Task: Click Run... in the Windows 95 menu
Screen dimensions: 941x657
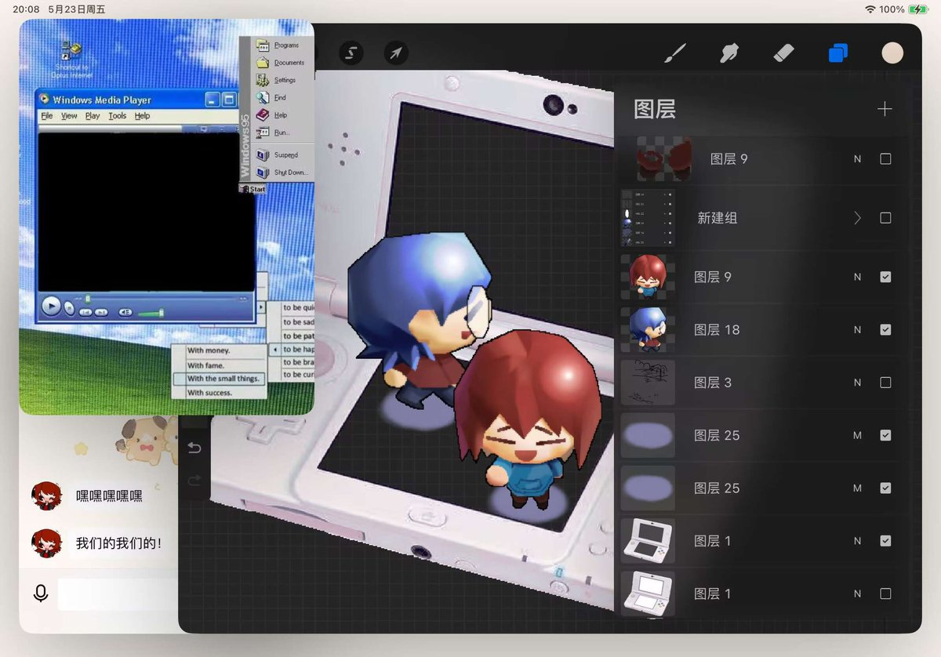Action: pyautogui.click(x=282, y=132)
